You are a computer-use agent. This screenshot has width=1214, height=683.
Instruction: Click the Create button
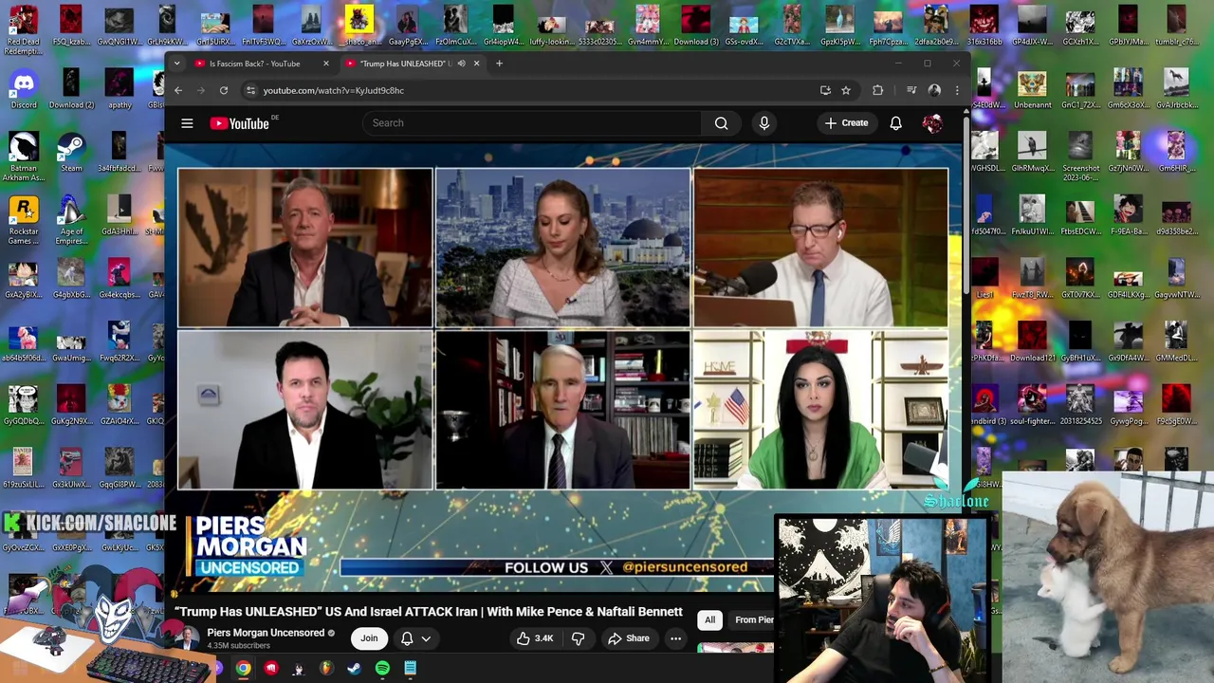tap(846, 123)
